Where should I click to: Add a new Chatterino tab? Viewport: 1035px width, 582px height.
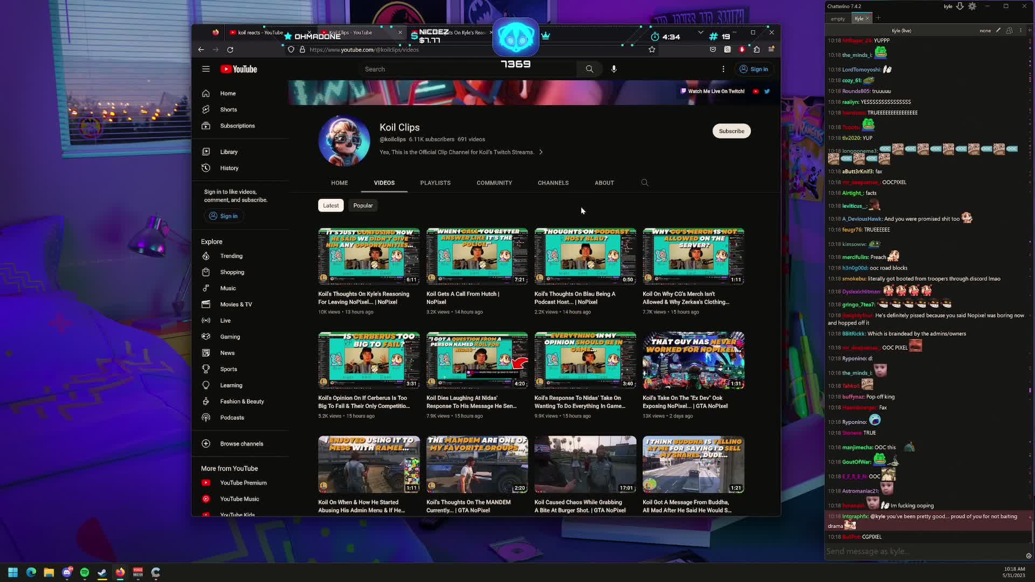878,18
